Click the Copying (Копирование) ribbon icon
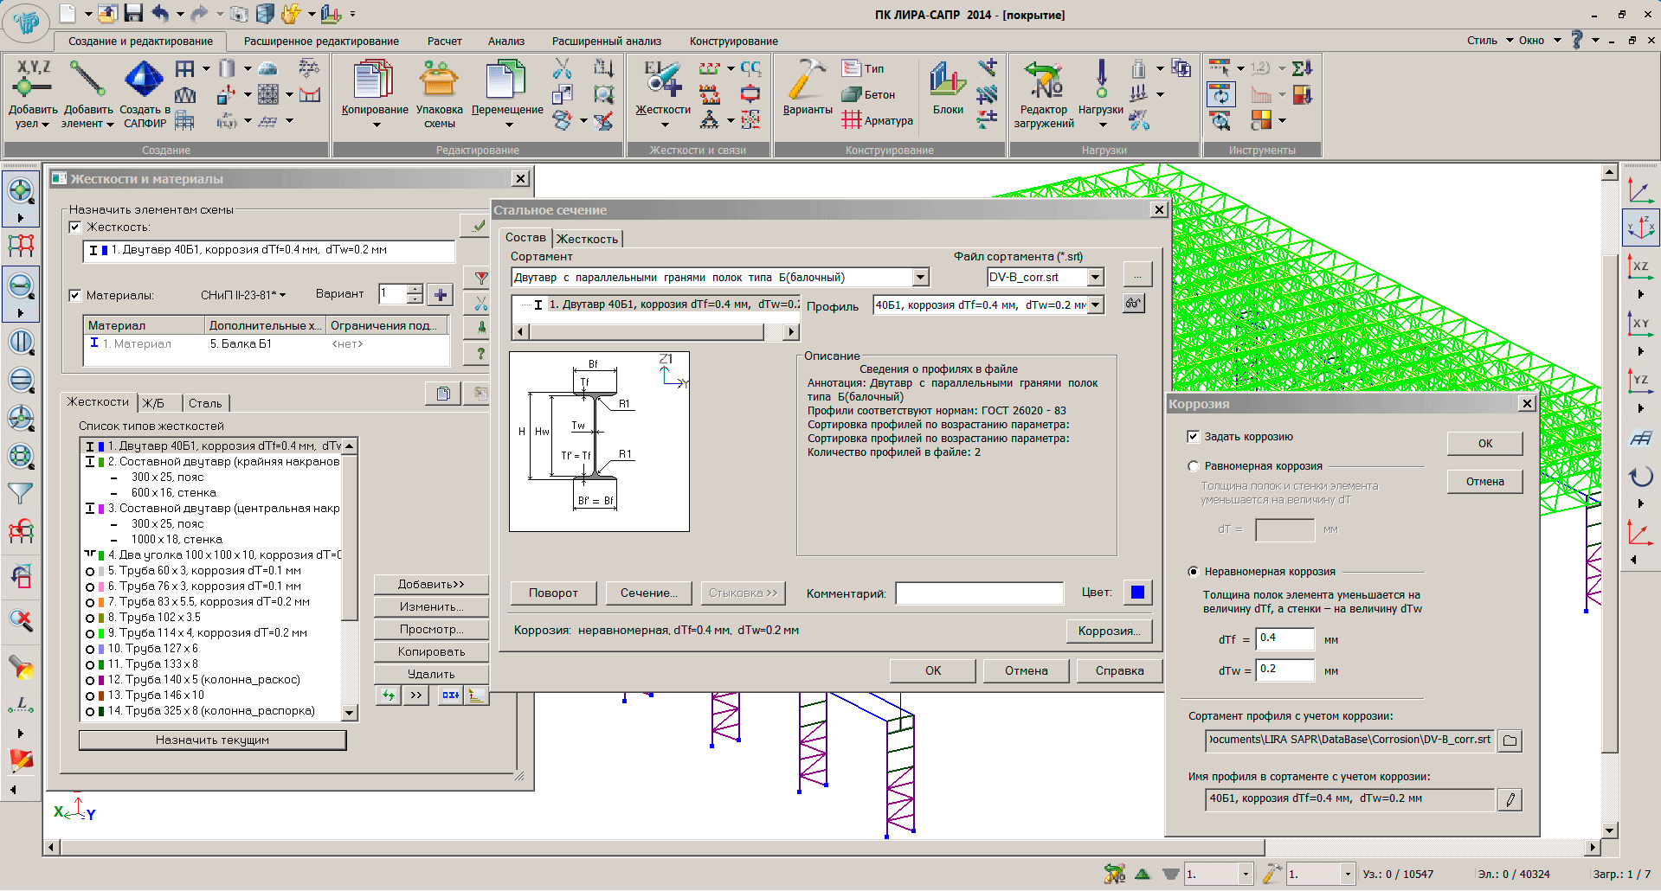 point(374,80)
